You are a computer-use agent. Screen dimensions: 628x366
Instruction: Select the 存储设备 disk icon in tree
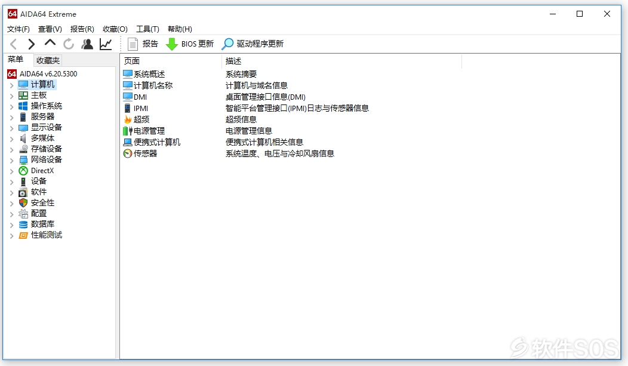23,149
